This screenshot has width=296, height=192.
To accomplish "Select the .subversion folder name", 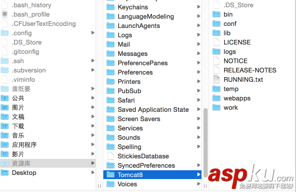I will [29, 70].
